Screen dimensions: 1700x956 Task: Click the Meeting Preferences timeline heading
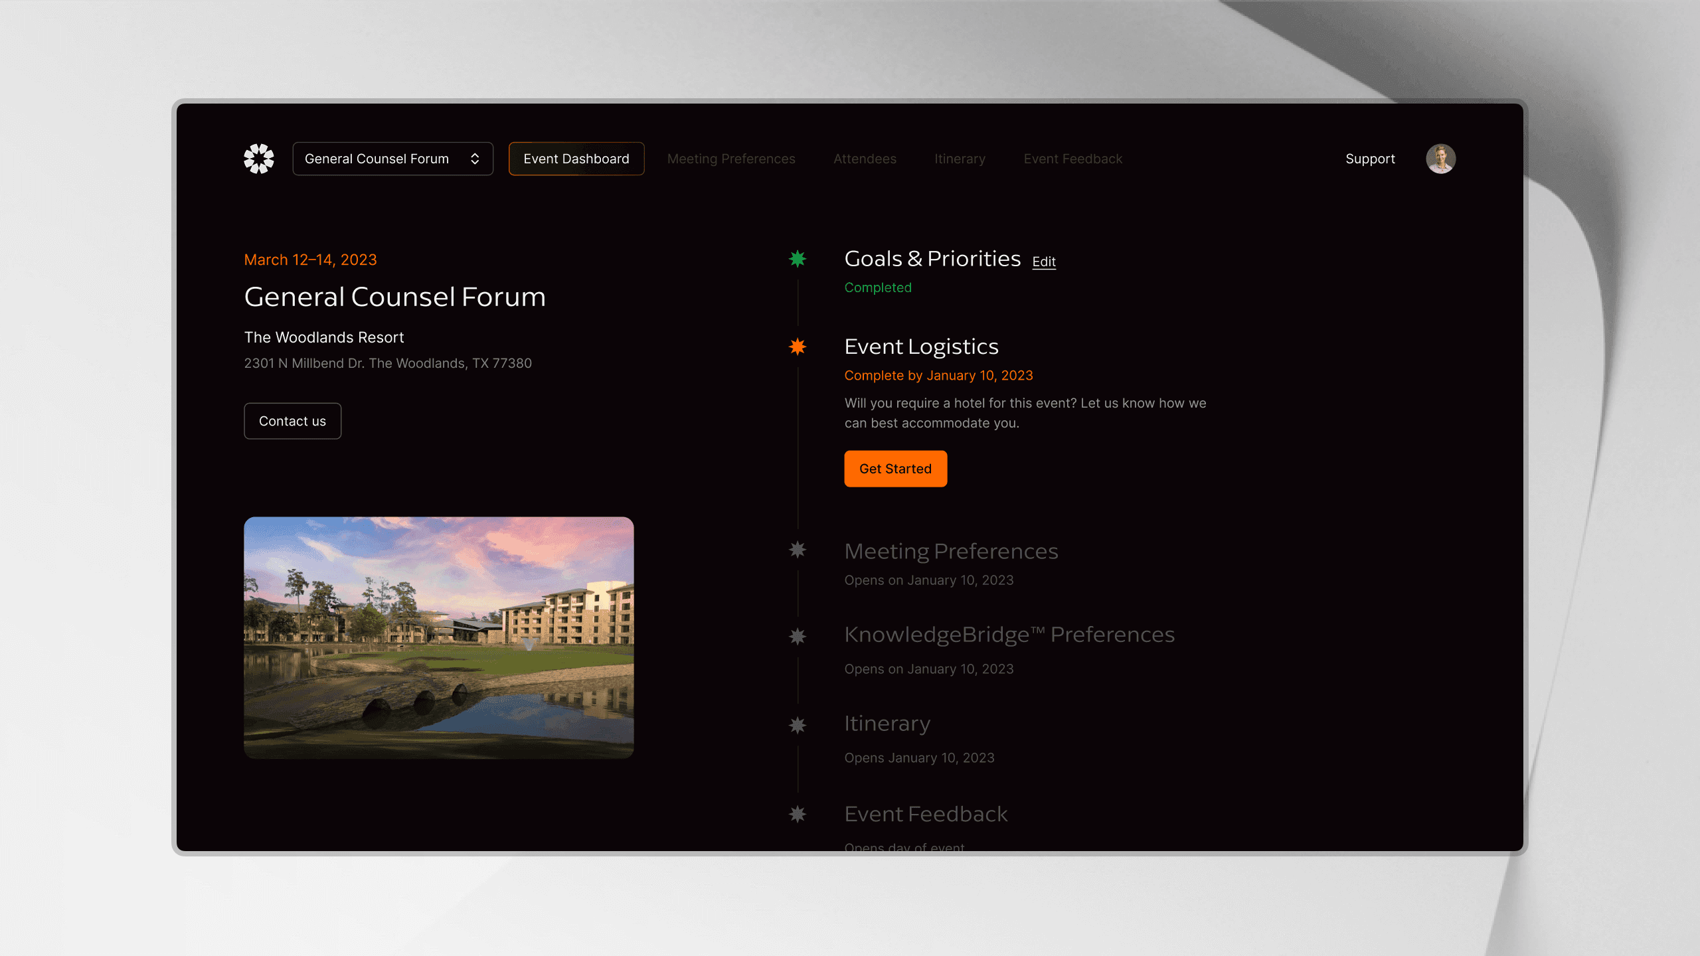tap(951, 551)
